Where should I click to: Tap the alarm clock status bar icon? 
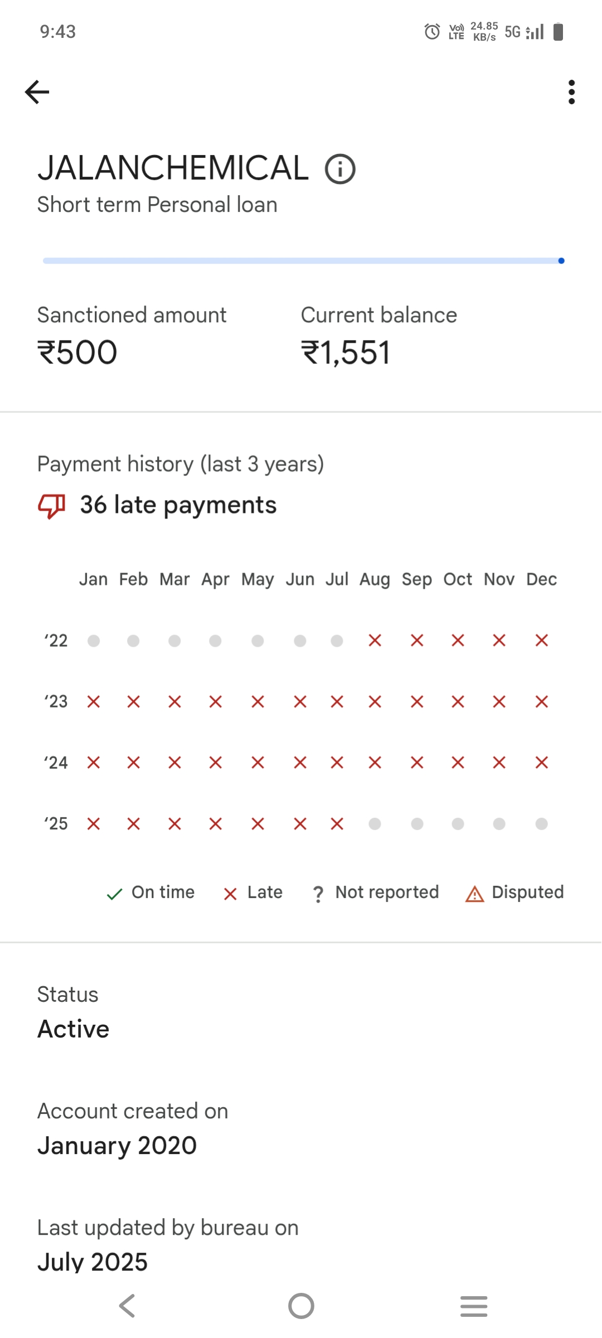click(432, 32)
